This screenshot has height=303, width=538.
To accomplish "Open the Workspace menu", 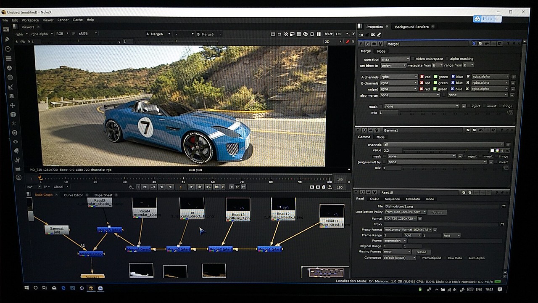I will pos(30,20).
